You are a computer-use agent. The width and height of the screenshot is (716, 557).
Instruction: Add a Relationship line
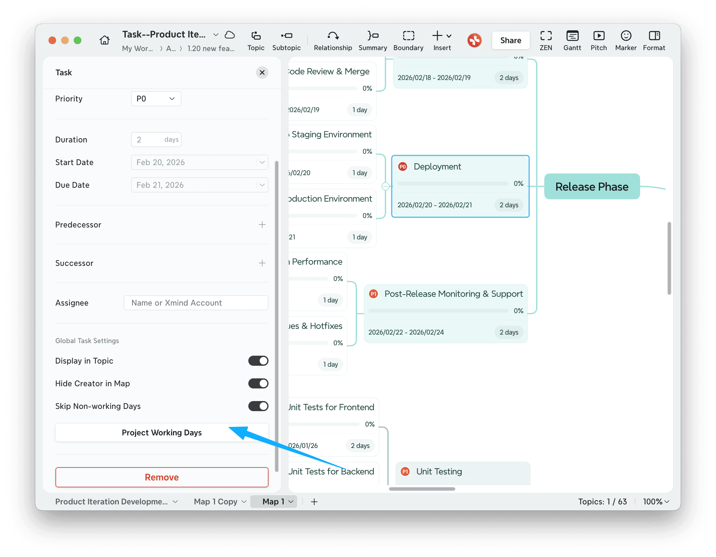point(333,40)
